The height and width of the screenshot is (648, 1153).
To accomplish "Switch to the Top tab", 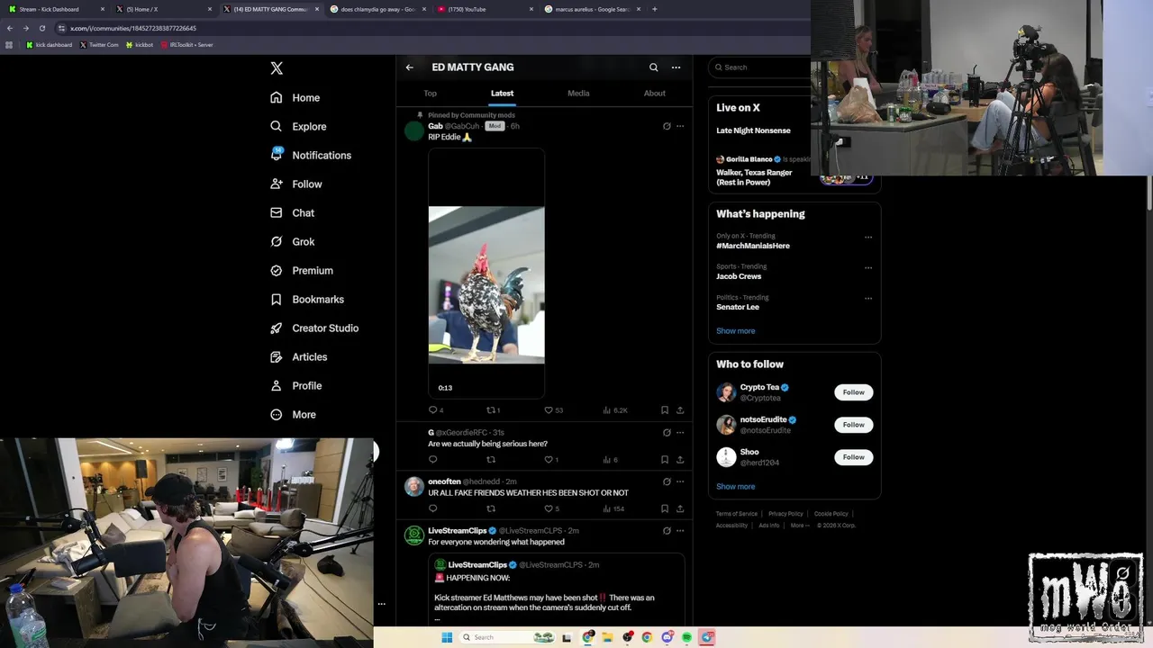I will point(431,94).
